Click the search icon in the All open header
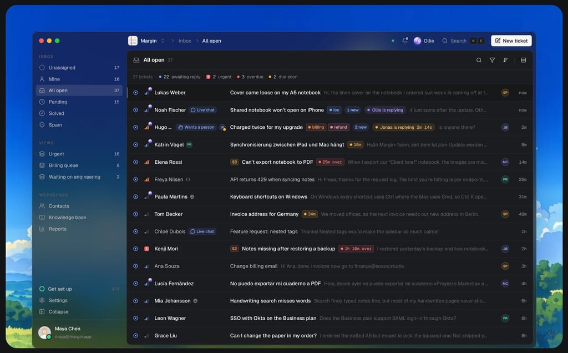This screenshot has width=568, height=353. [479, 60]
